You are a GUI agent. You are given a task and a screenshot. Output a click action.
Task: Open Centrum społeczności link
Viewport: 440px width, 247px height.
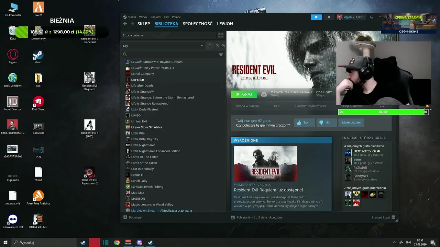(x=310, y=106)
